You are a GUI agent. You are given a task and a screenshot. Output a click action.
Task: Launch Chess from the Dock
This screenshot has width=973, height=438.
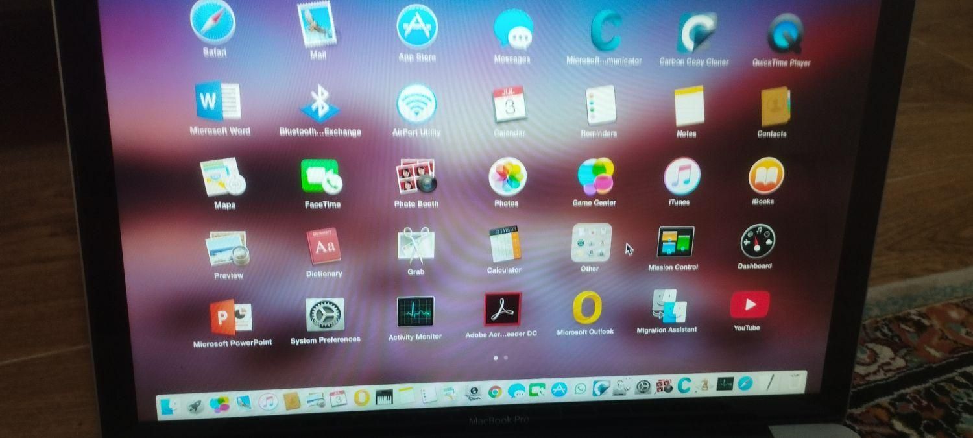click(704, 385)
